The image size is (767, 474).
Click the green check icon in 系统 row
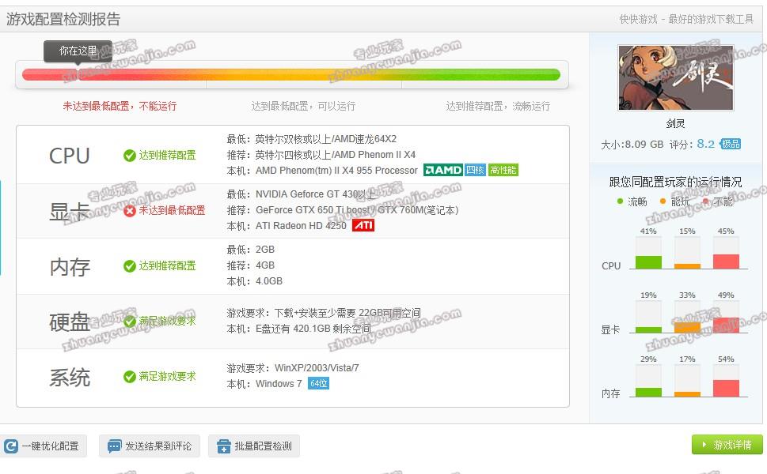130,376
